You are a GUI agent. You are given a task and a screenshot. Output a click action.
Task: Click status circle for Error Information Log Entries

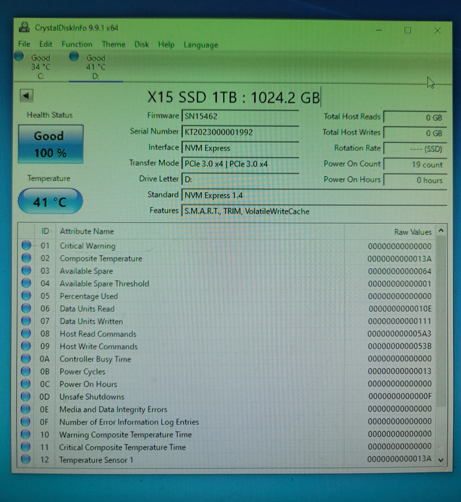point(26,421)
